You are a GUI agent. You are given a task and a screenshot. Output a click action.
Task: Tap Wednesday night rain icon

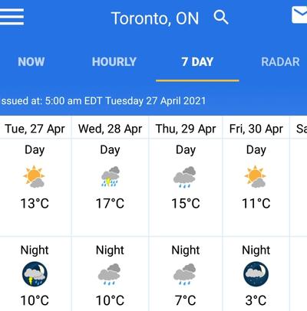[109, 274]
